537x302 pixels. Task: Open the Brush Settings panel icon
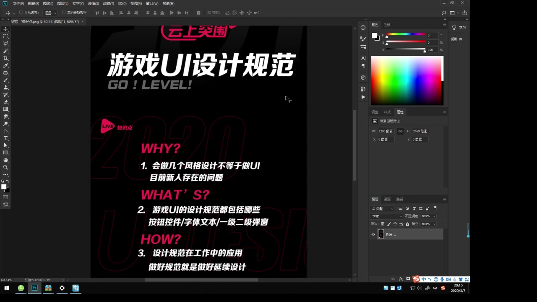click(363, 39)
